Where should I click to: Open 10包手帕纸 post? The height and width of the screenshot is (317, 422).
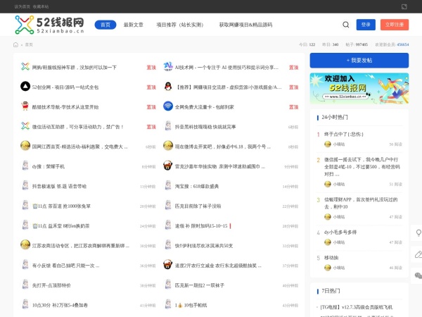[191, 305]
